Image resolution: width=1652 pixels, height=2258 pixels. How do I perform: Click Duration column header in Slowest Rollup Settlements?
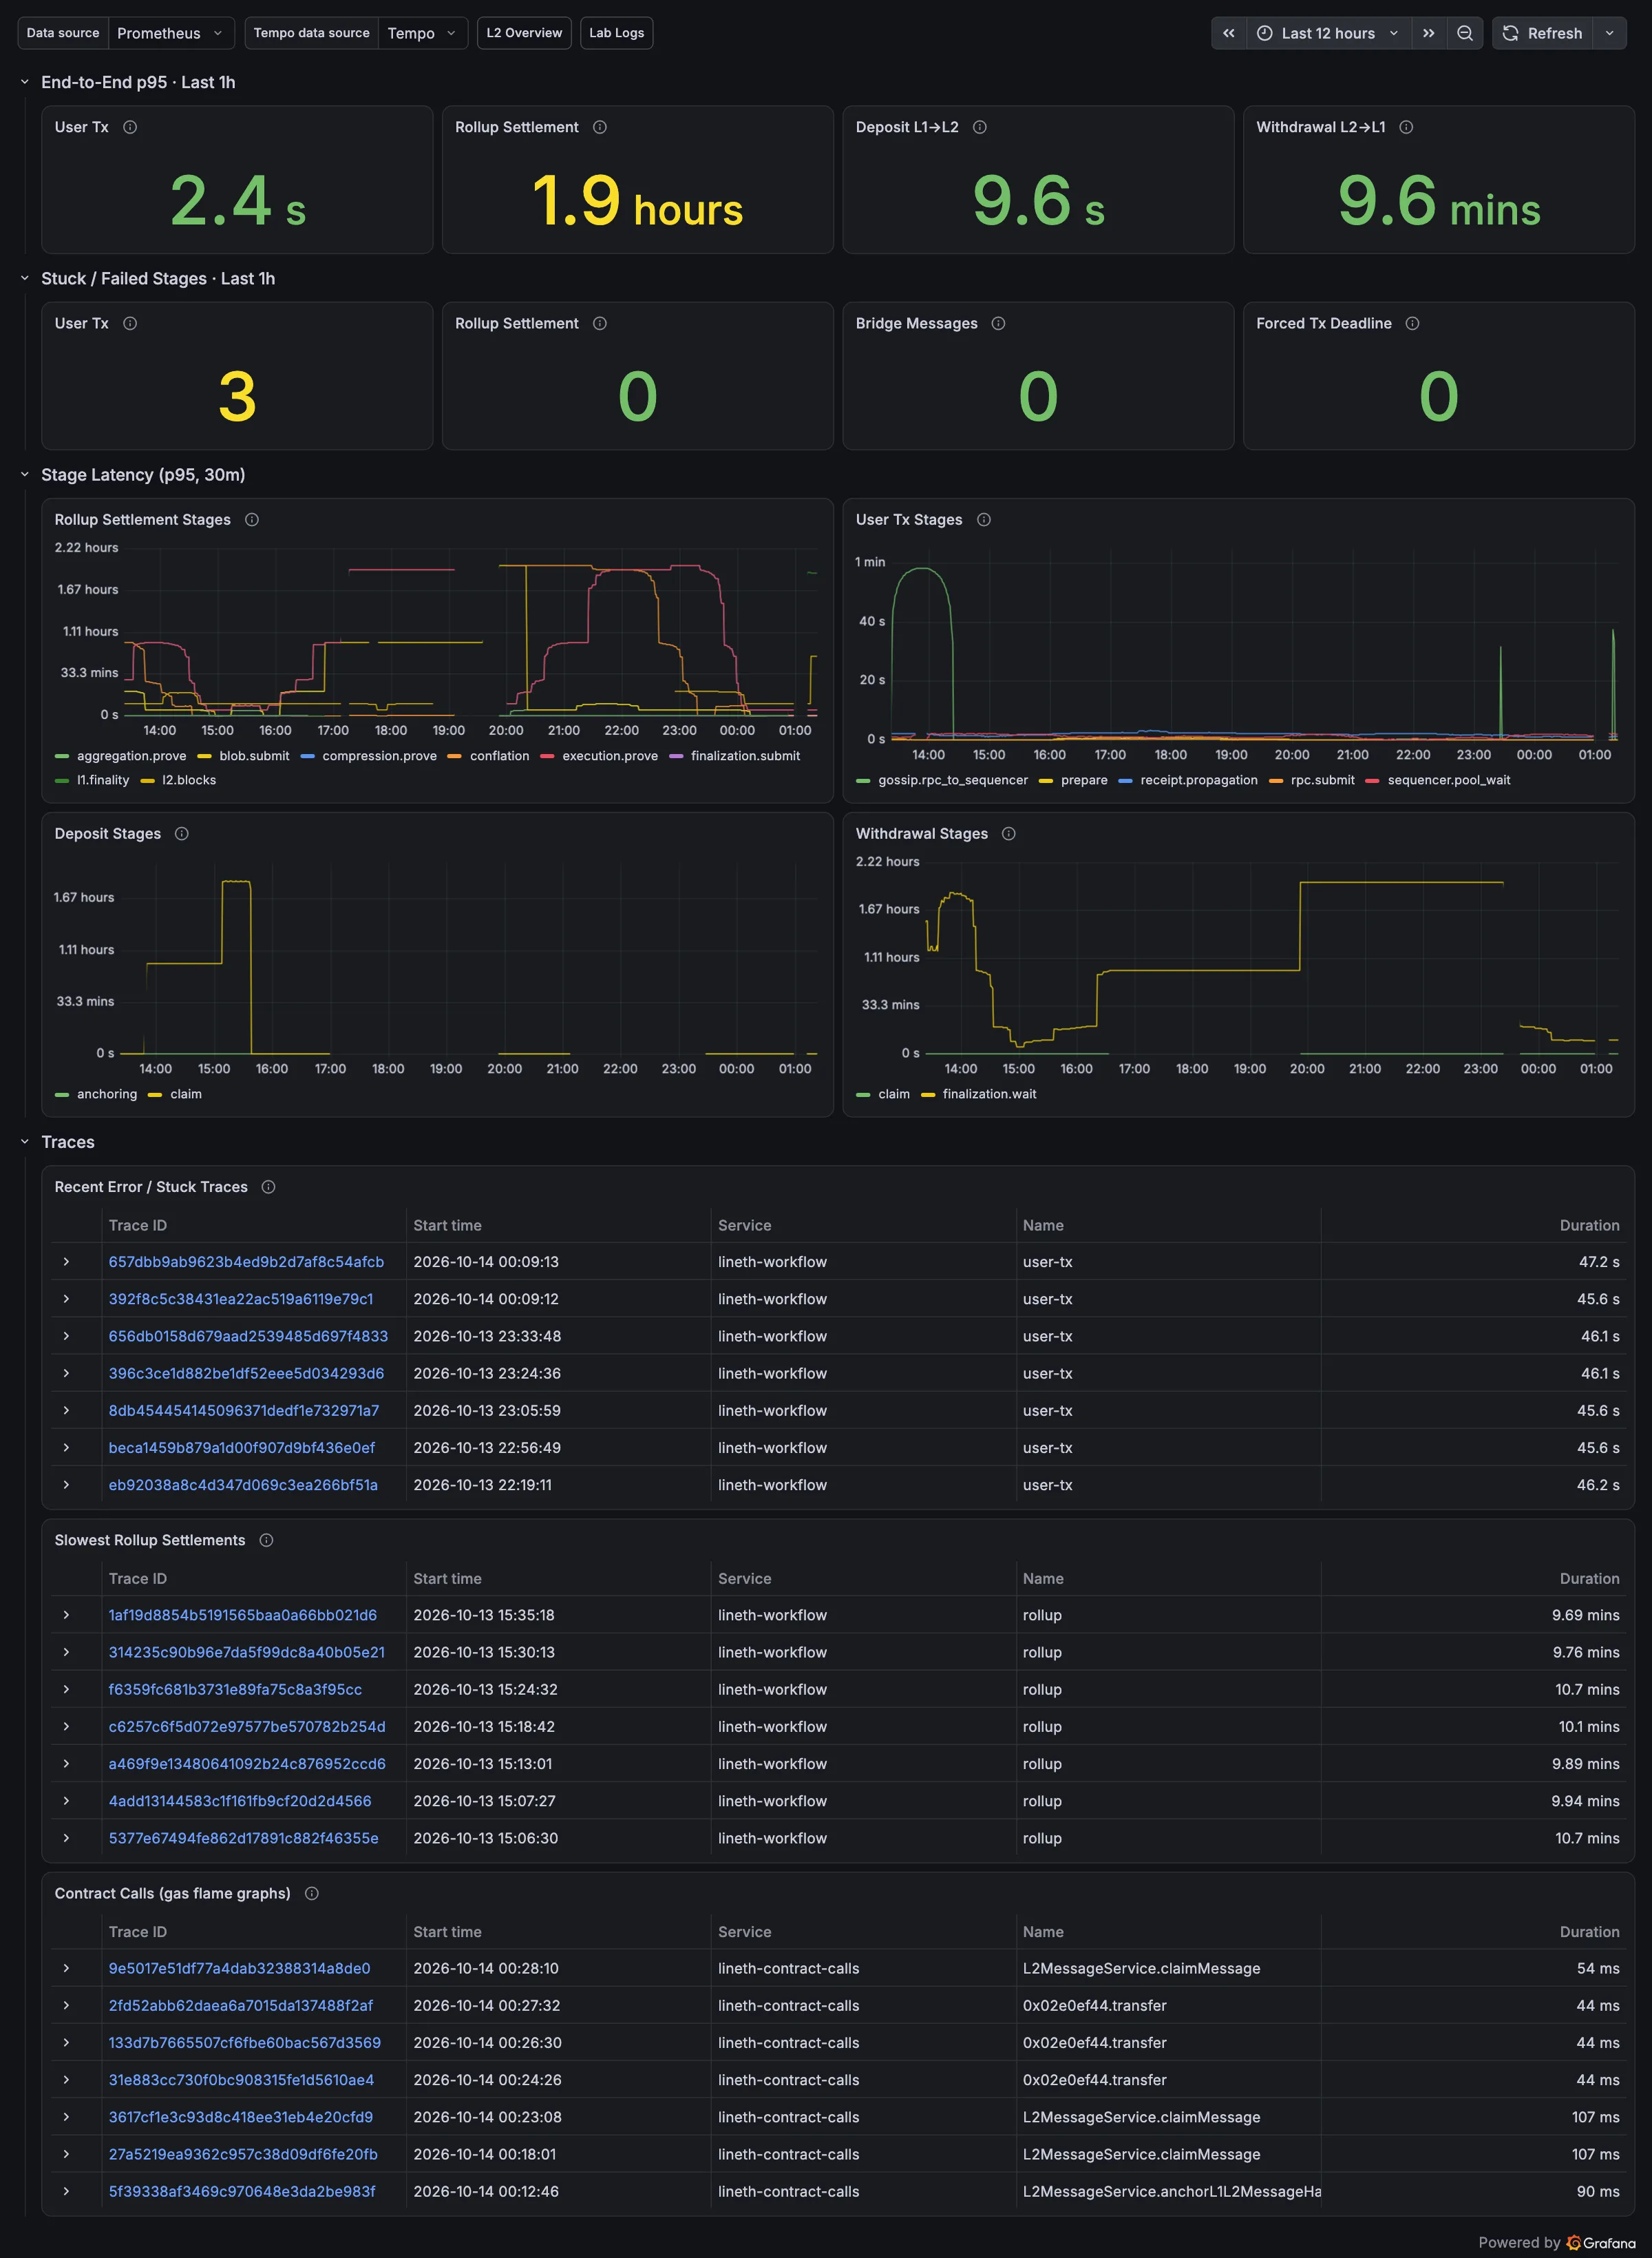point(1589,1578)
